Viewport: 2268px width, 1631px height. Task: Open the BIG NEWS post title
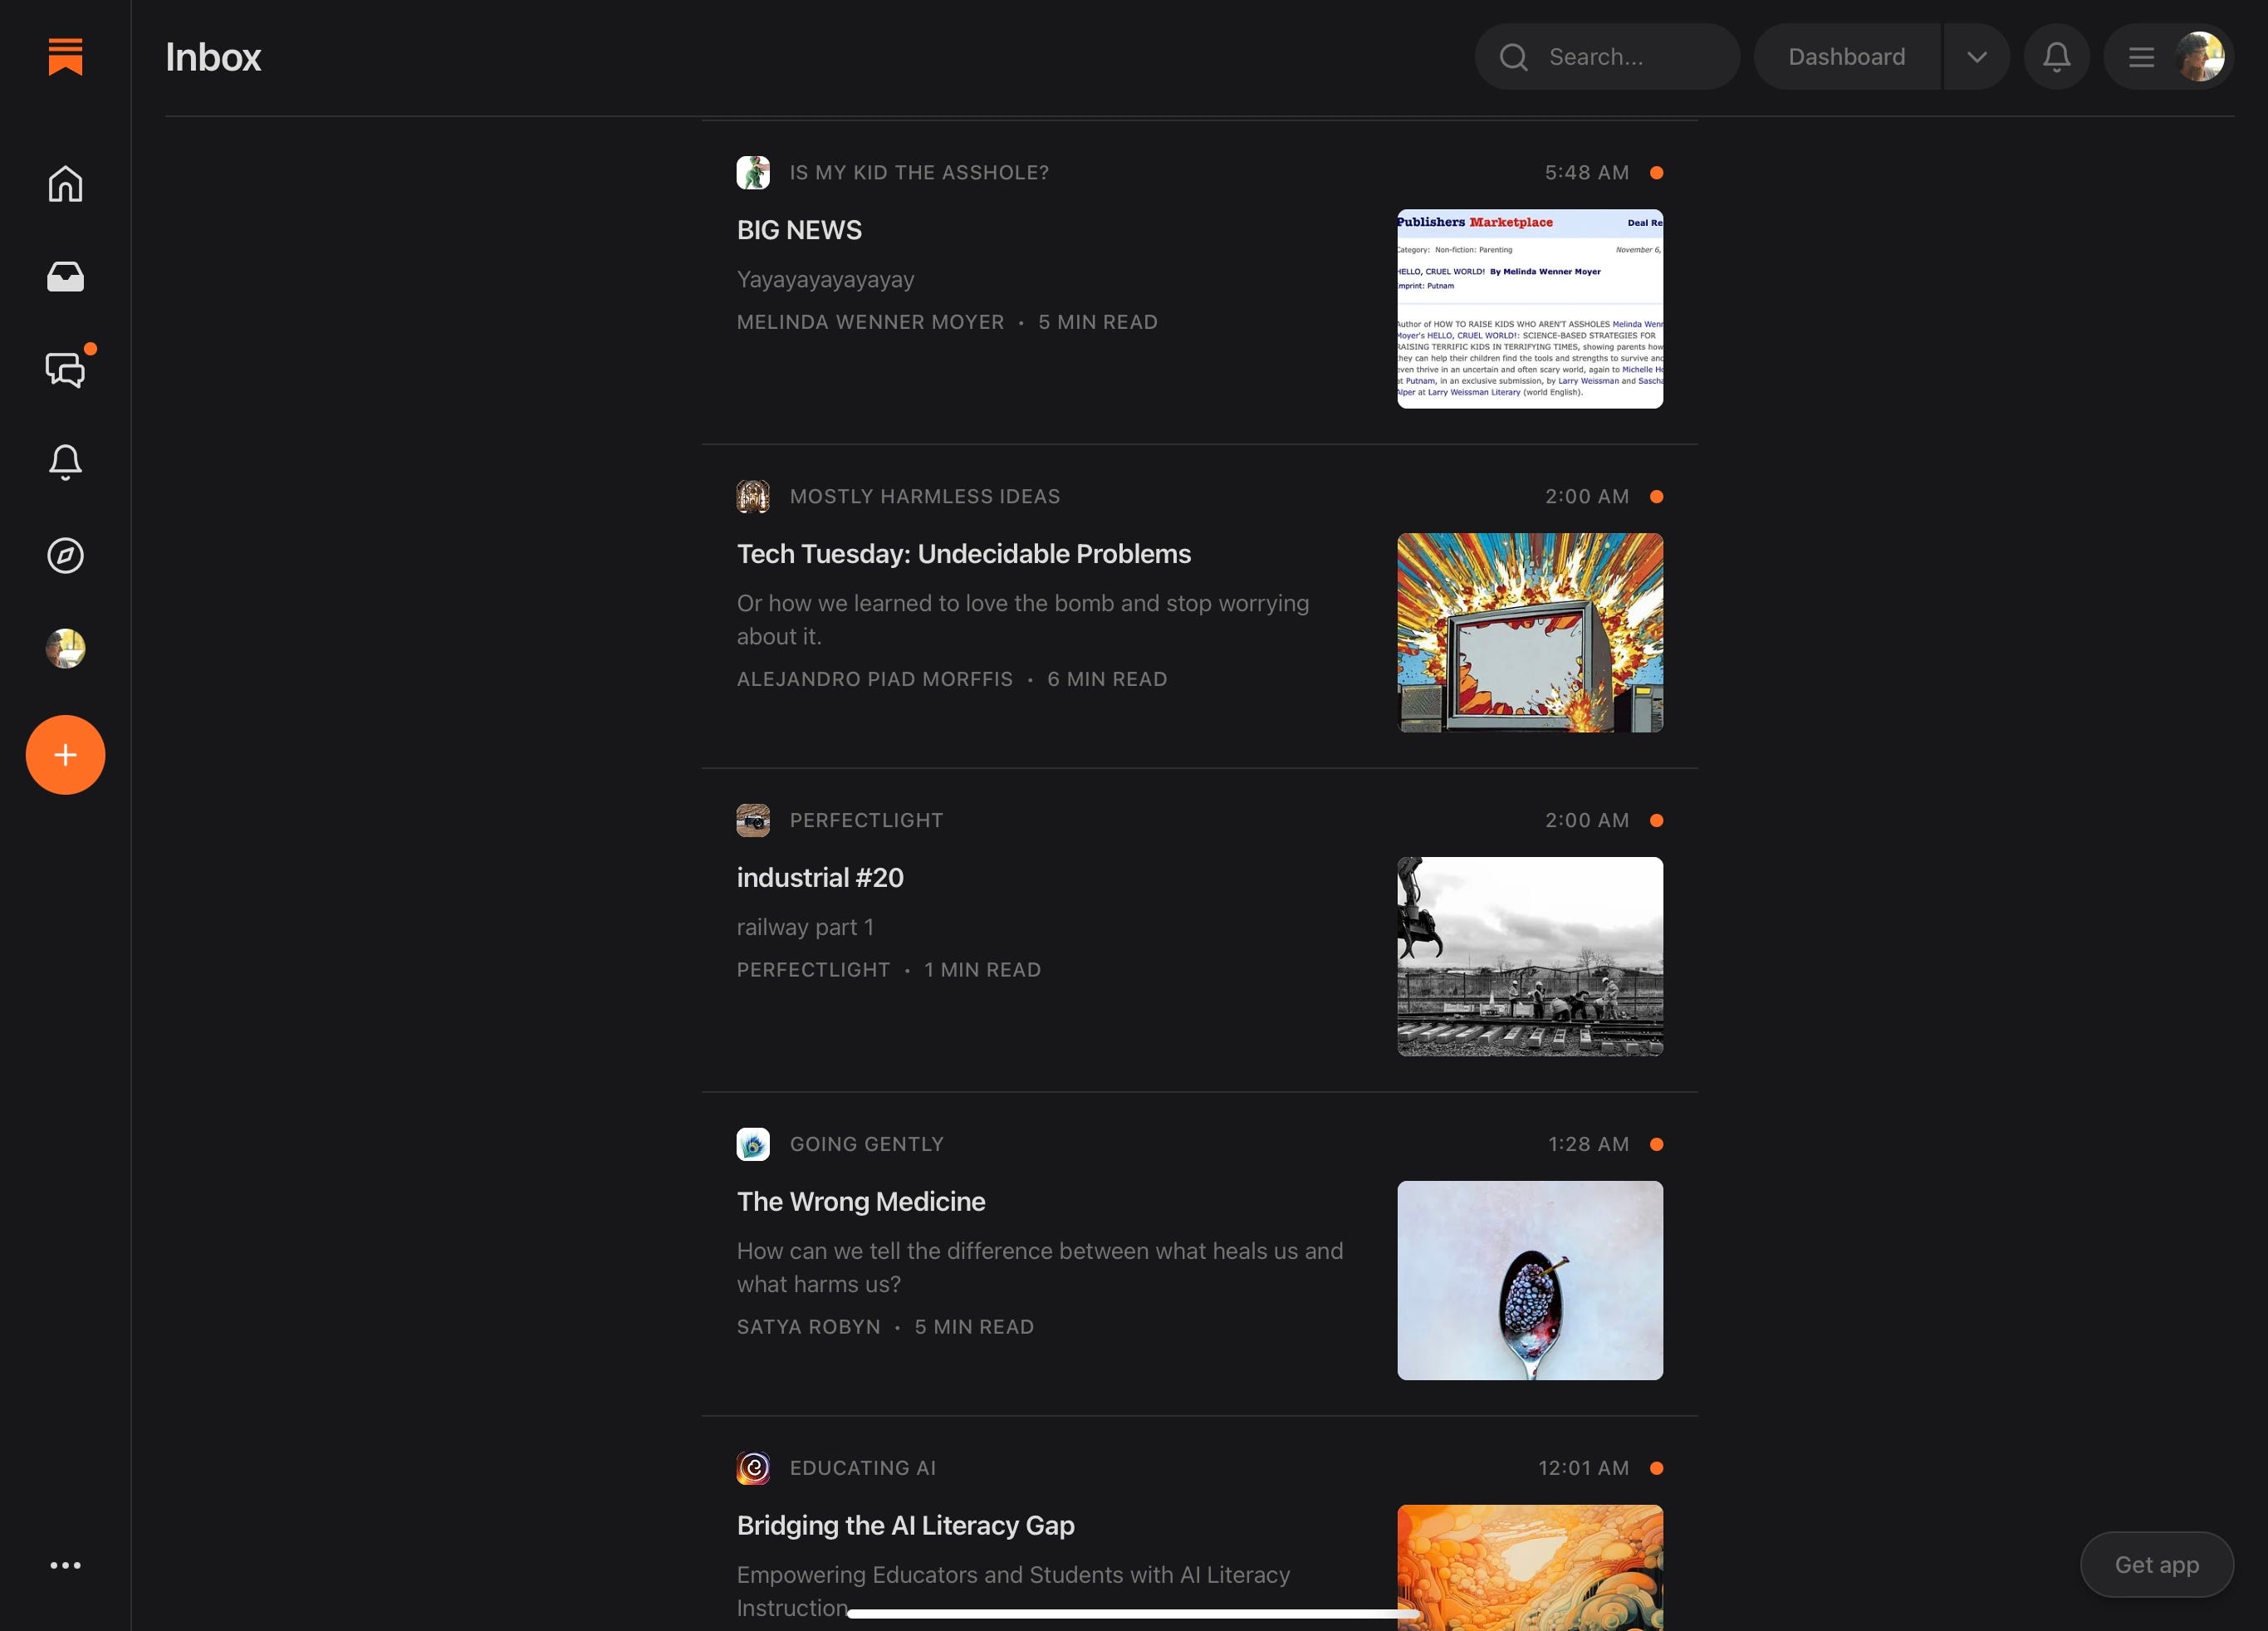799,230
